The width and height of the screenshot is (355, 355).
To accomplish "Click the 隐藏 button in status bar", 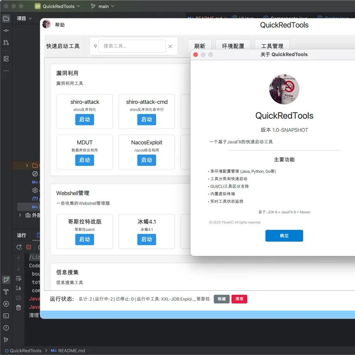I will click(x=221, y=299).
